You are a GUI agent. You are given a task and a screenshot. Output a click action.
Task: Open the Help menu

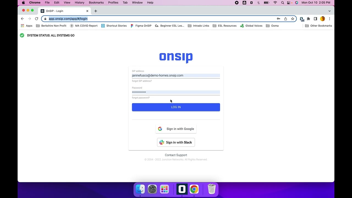point(150,2)
